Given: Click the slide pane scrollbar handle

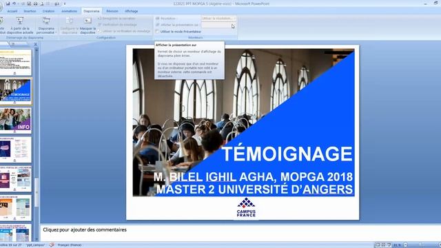Looking at the screenshot, I should click(37, 192).
